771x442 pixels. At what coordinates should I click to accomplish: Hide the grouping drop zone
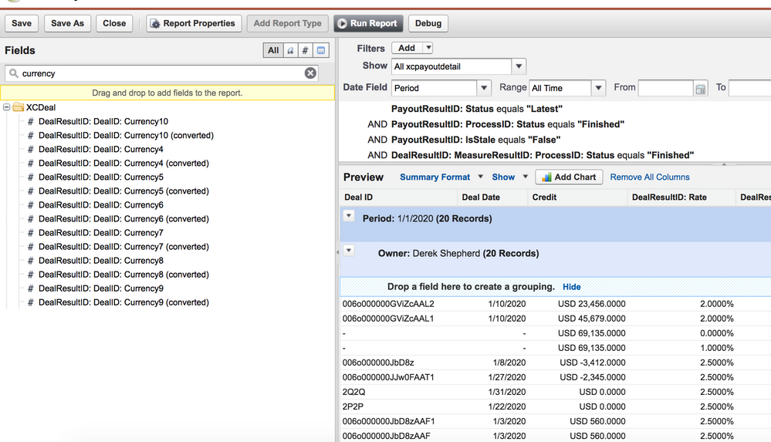[571, 287]
